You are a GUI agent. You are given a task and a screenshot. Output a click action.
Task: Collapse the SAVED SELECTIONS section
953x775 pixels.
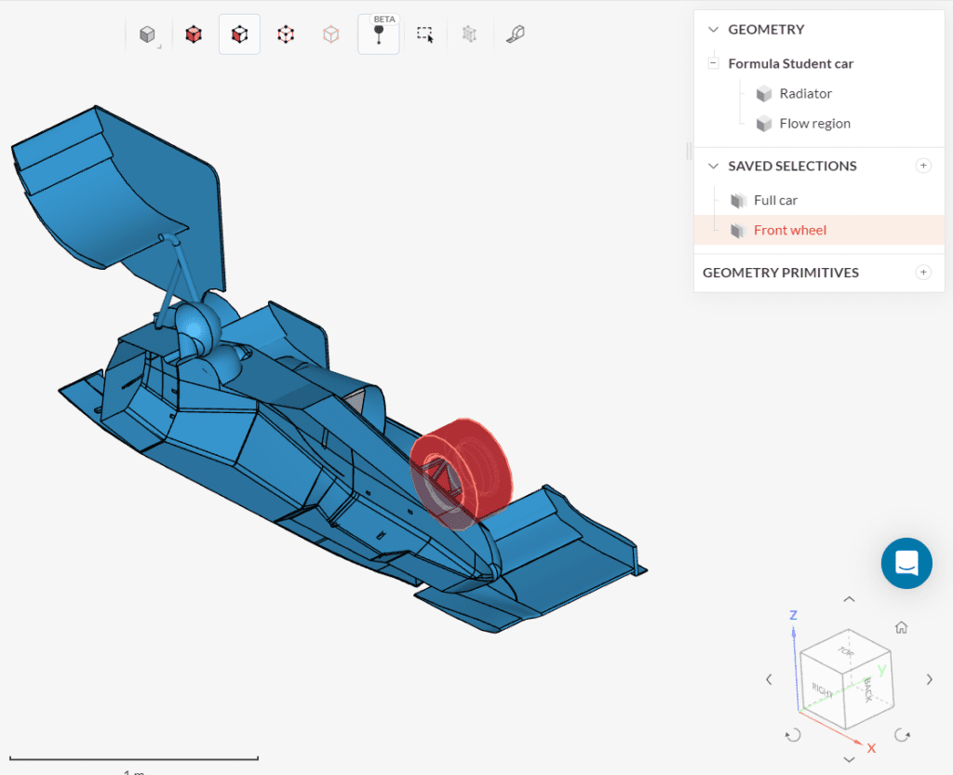(x=713, y=166)
